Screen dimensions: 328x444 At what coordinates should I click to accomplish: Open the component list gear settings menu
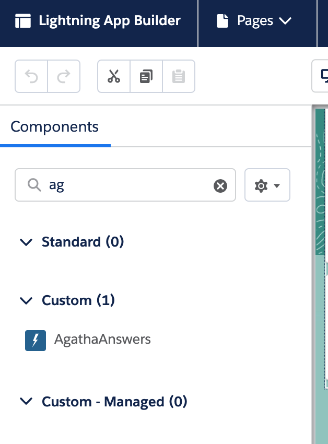pyautogui.click(x=267, y=185)
